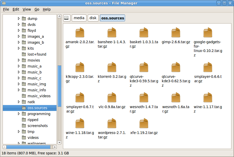Select the wesnoth-1.6a.tar.gz archive icon

(176, 97)
